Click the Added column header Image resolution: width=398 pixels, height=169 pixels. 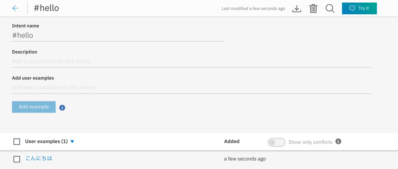click(232, 141)
